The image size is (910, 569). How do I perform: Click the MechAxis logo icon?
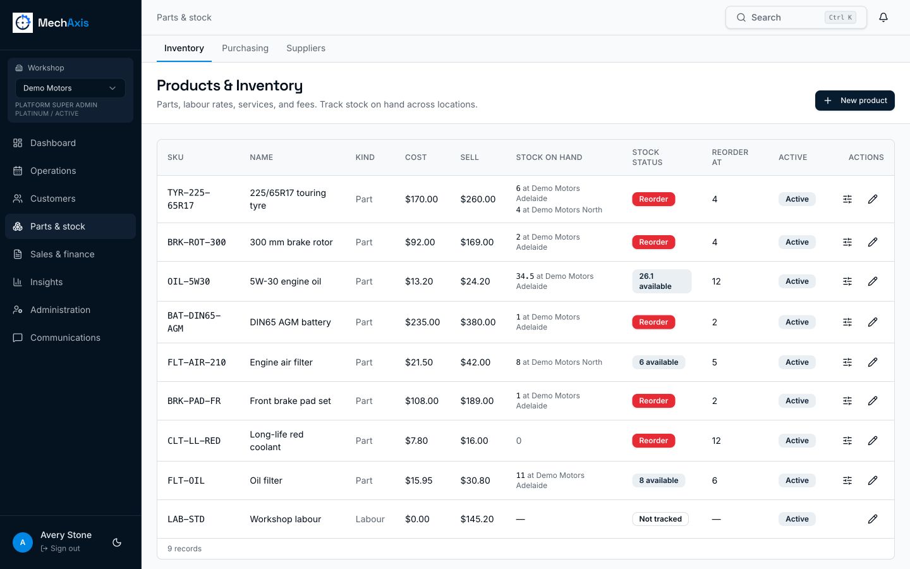[x=23, y=23]
